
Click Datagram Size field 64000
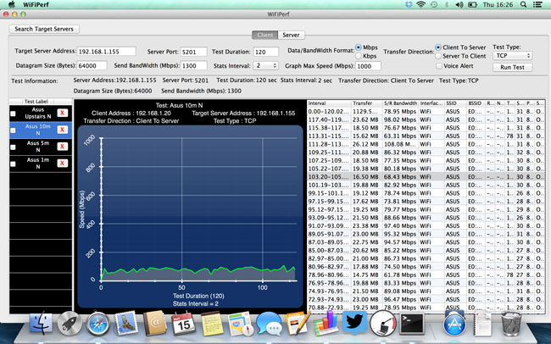pos(92,66)
